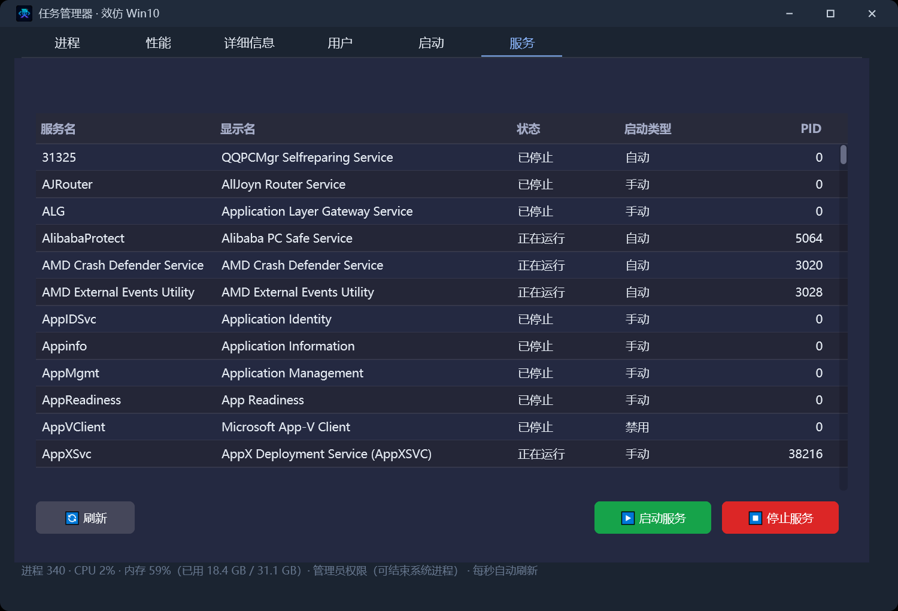Click PID value 5064
The image size is (898, 611).
click(809, 238)
